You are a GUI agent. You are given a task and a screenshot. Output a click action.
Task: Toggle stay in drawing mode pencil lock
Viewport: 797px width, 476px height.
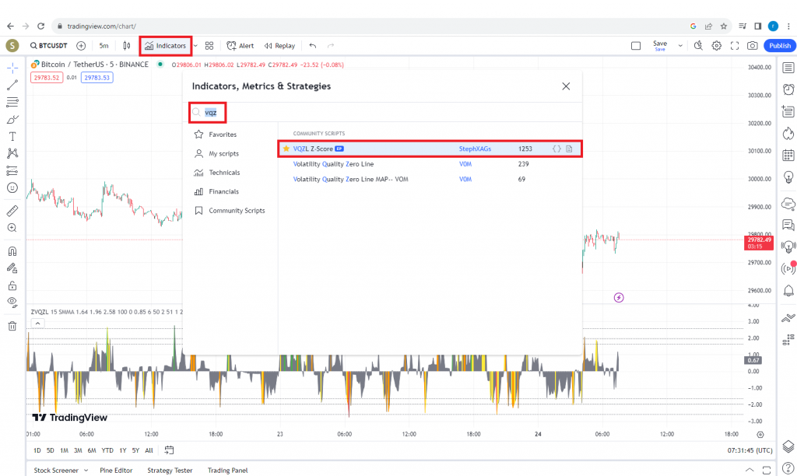(x=12, y=268)
